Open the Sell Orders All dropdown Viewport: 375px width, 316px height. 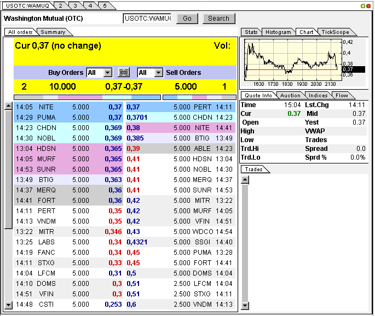[x=150, y=73]
